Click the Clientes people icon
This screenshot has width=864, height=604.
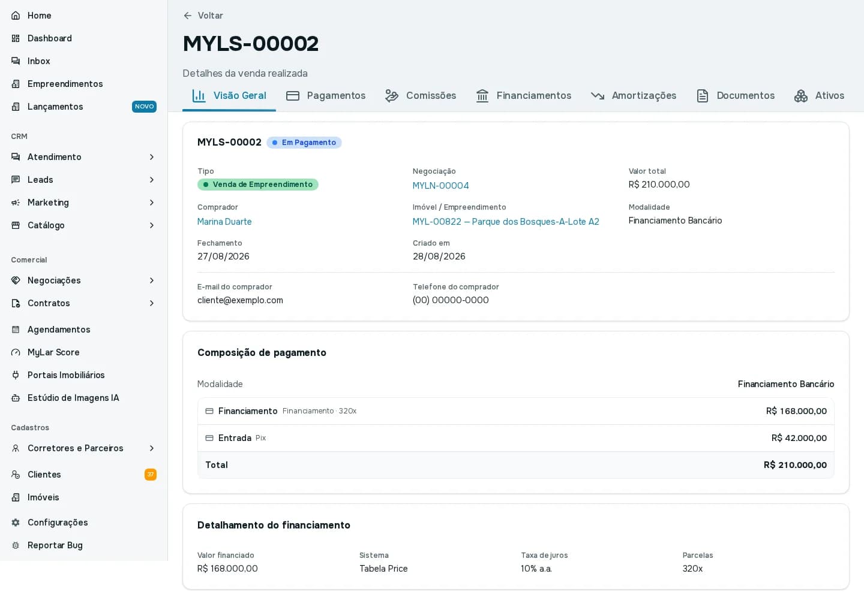click(x=16, y=475)
